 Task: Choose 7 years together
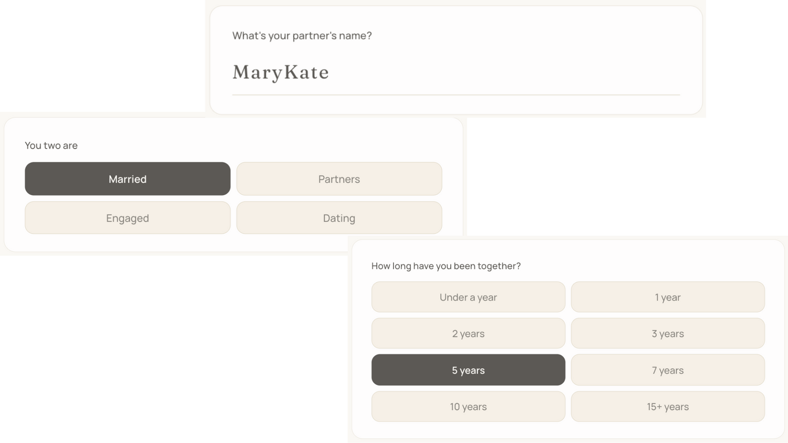[668, 370]
